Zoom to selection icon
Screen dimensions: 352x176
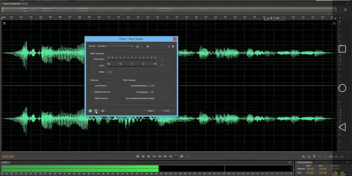point(342,157)
